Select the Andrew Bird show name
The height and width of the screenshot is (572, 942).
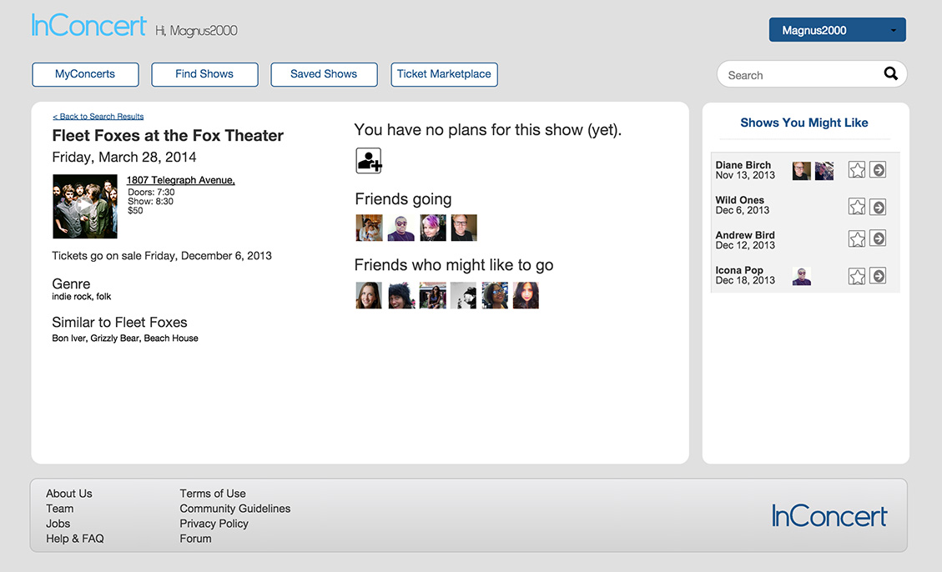[745, 234]
